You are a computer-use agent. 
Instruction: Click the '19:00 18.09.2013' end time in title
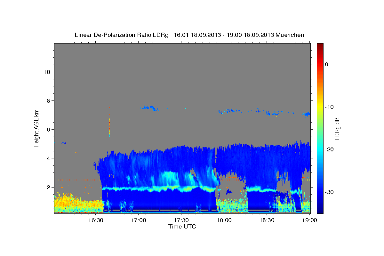coord(250,35)
